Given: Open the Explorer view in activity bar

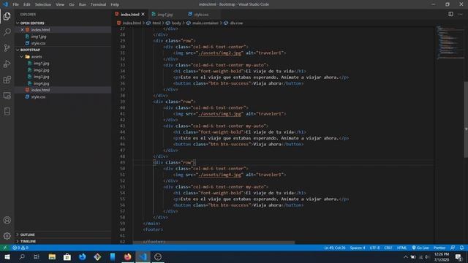Looking at the screenshot, I should click(x=7, y=16).
